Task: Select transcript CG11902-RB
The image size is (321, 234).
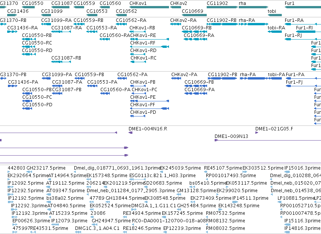Action: 222,24
